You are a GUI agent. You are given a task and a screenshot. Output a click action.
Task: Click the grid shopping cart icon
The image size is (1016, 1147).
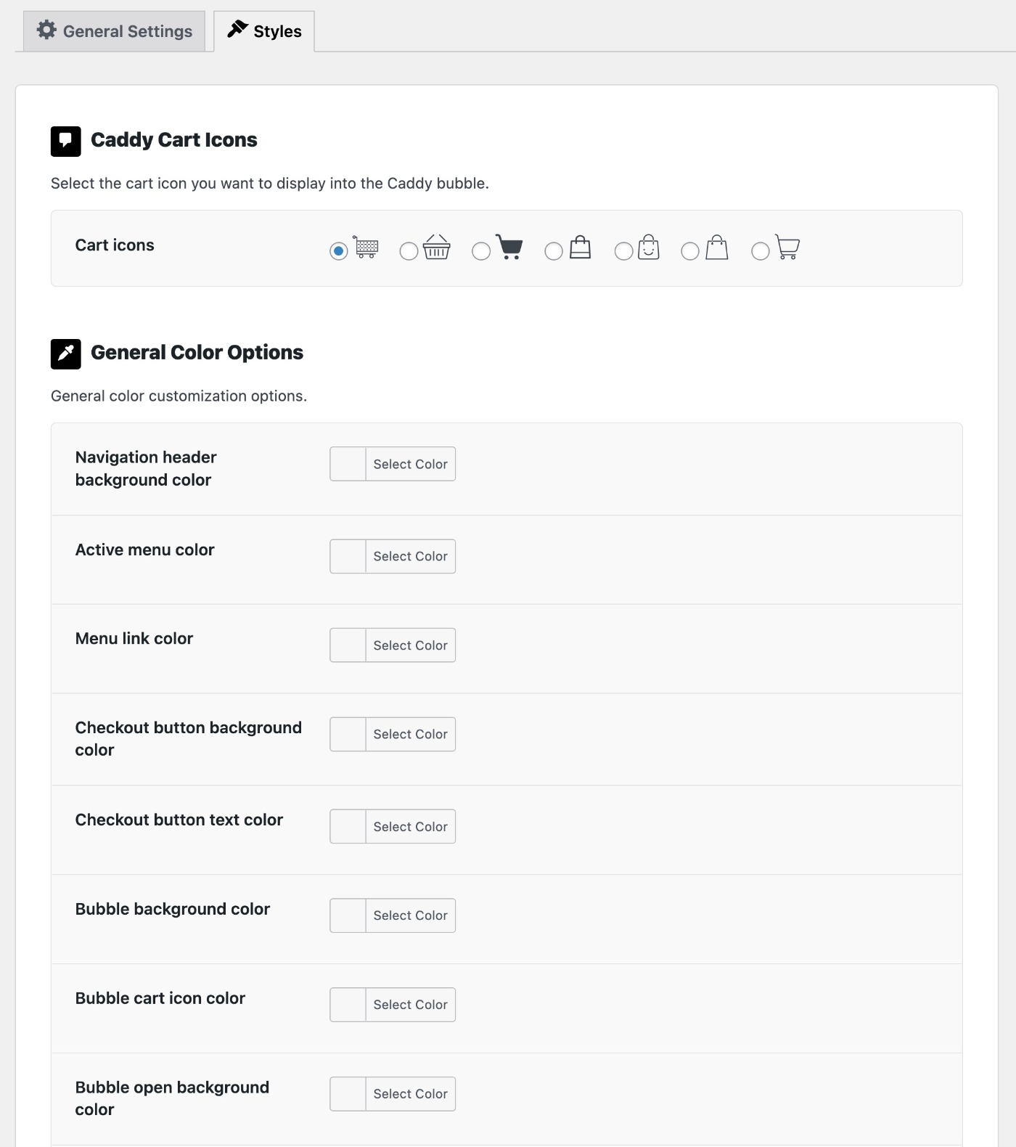[366, 247]
